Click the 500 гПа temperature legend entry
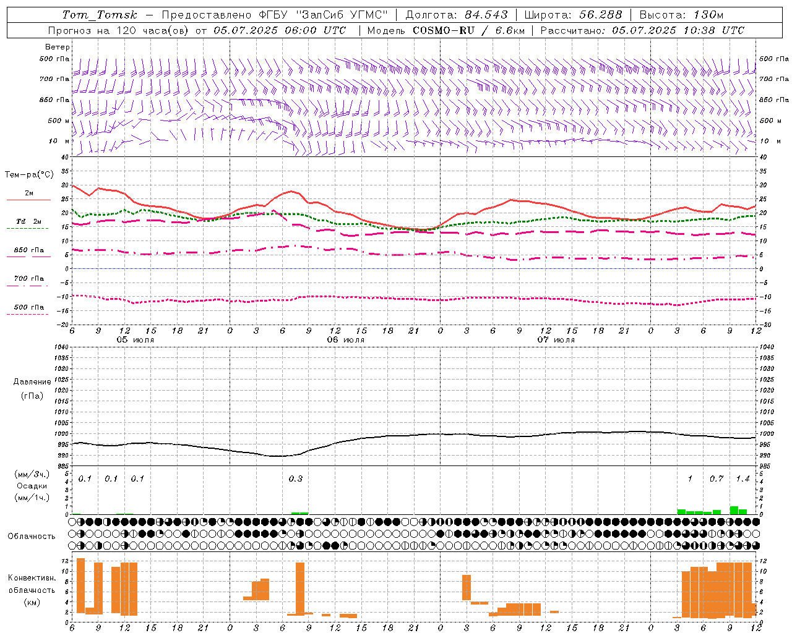The height and width of the screenshot is (633, 792). pos(29,307)
